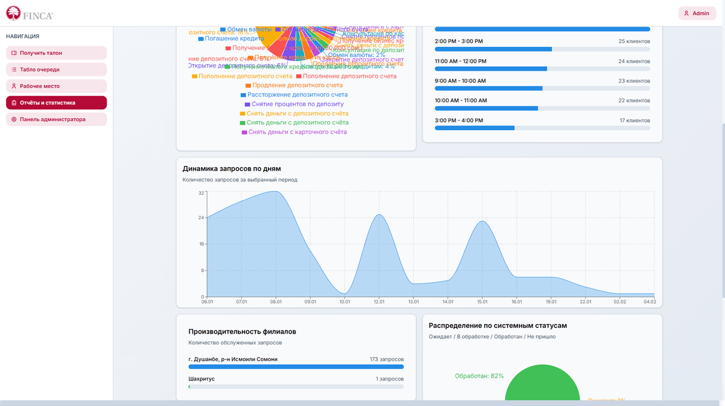The image size is (725, 406).
Task: Click the ticket icon beside Получить талон
Action: [x=14, y=53]
